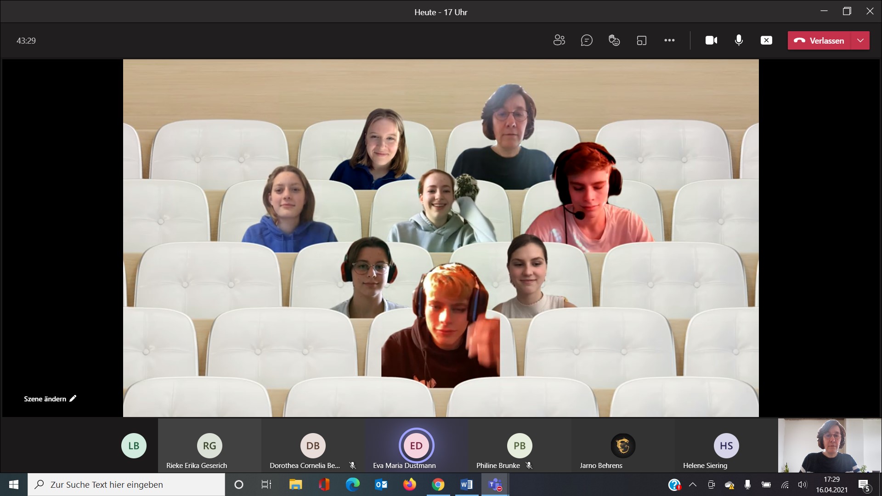Screen dimensions: 882x496
Task: Click Jarno Behrens dragon avatar
Action: pyautogui.click(x=623, y=445)
